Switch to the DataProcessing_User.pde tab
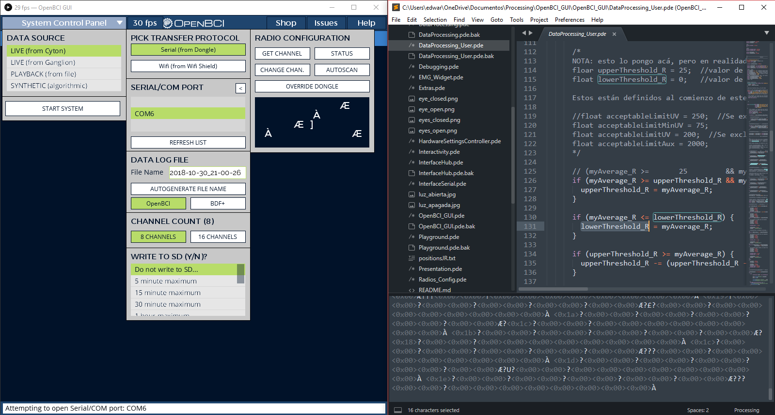775x415 pixels. click(x=577, y=34)
